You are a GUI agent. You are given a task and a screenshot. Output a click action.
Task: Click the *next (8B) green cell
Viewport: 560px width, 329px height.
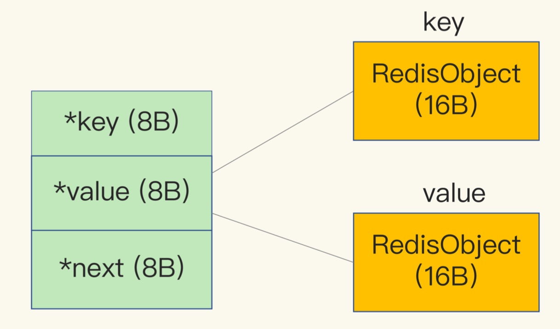click(x=121, y=269)
